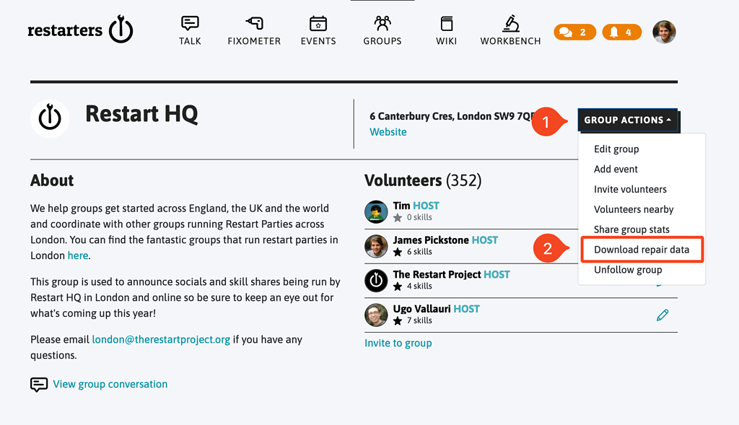Open the notifications bell showing 4
This screenshot has height=425, width=739.
[x=621, y=32]
